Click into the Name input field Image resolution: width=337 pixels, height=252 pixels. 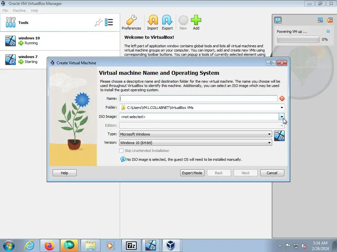point(198,98)
